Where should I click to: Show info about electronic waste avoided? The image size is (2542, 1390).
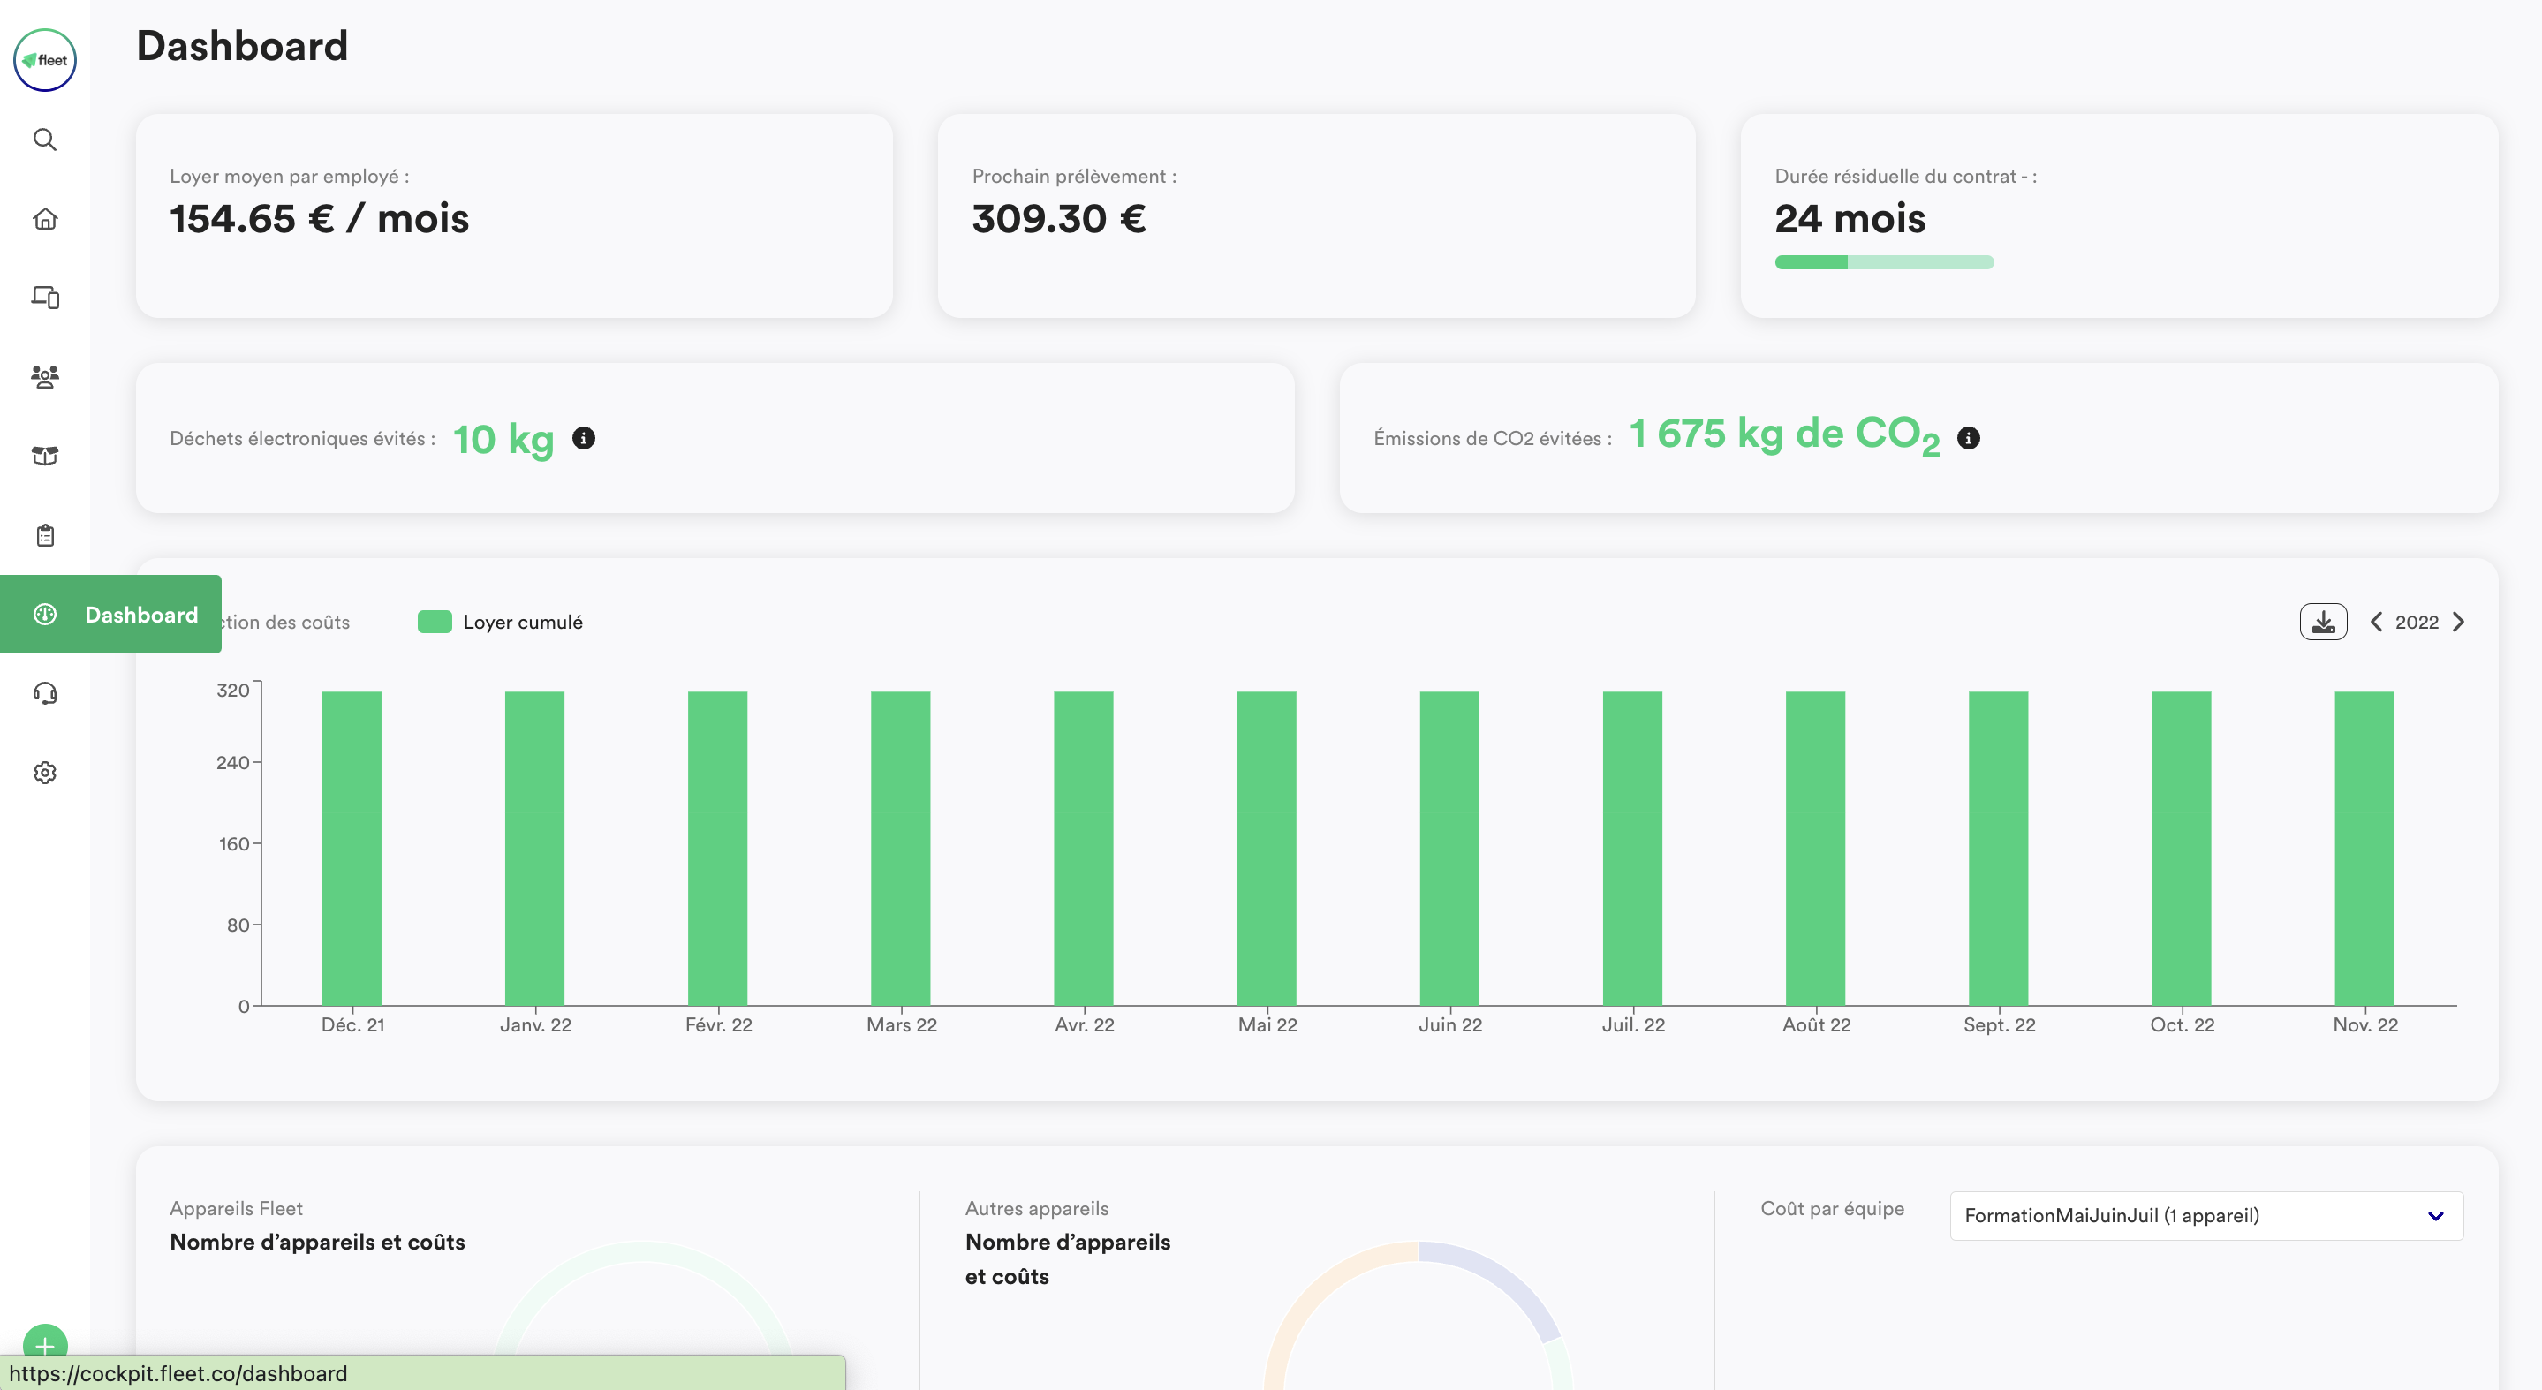click(583, 437)
